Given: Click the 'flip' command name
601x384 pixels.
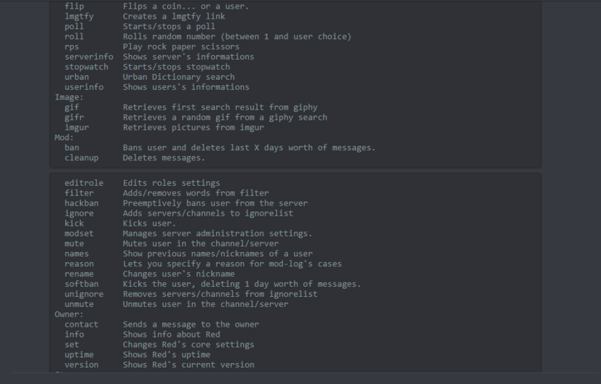Looking at the screenshot, I should [x=74, y=6].
